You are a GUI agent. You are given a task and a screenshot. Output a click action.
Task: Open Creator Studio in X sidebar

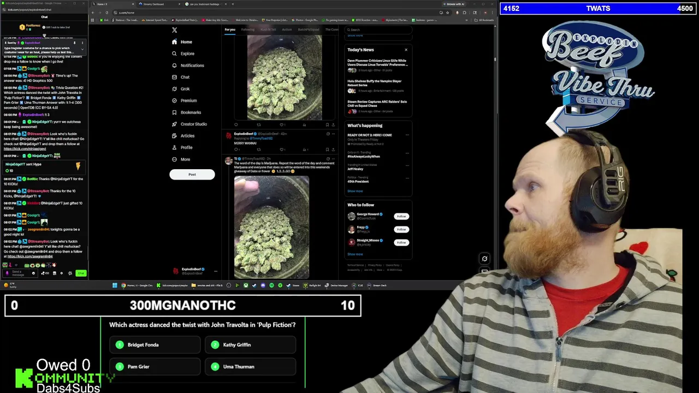189,124
